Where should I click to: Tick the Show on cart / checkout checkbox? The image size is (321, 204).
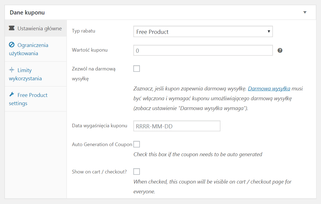tap(137, 172)
